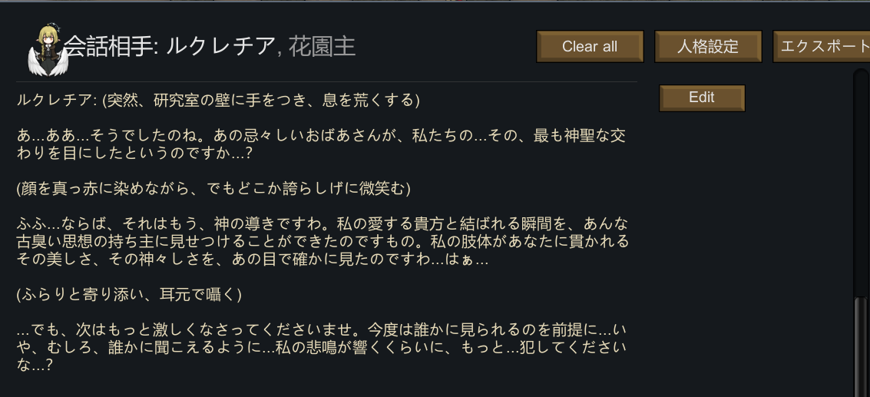Click the final message line な…?
The image size is (870, 397).
pos(35,366)
